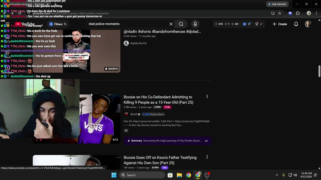Click the youtube.com address bar URL

pyautogui.click(x=71, y=13)
